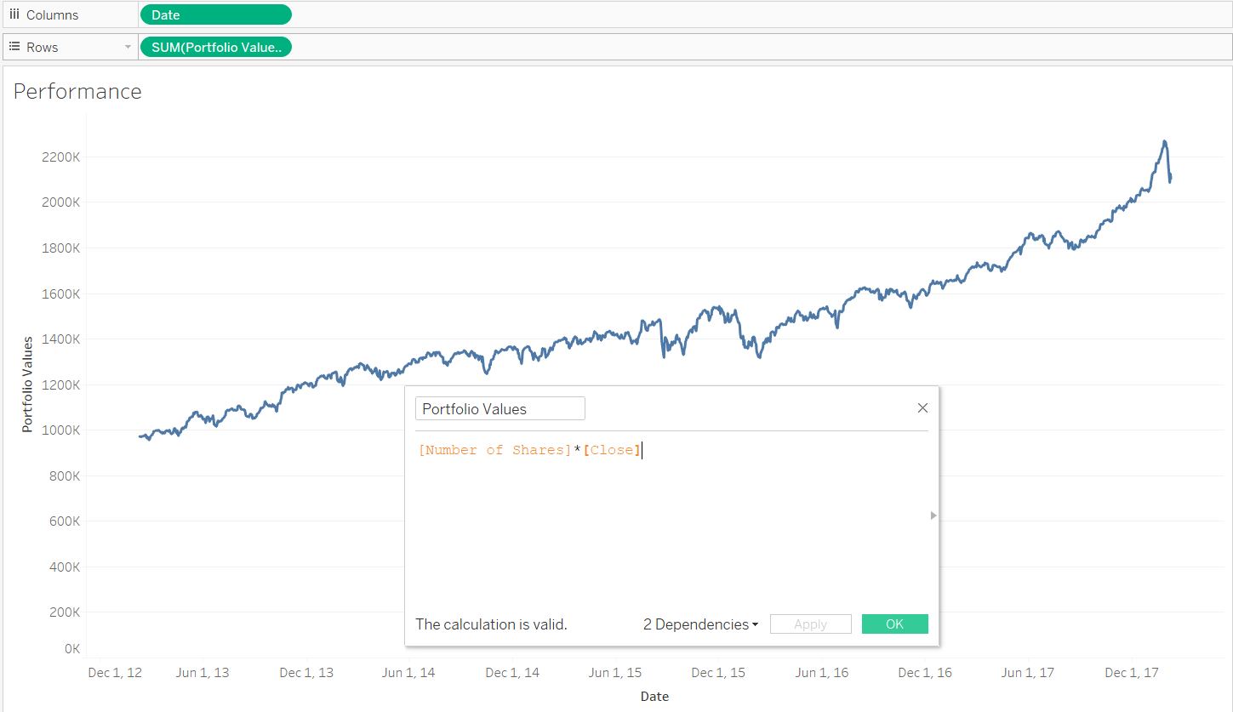This screenshot has height=712, width=1233.
Task: Click the 2200K axis tick label
Action: 60,157
